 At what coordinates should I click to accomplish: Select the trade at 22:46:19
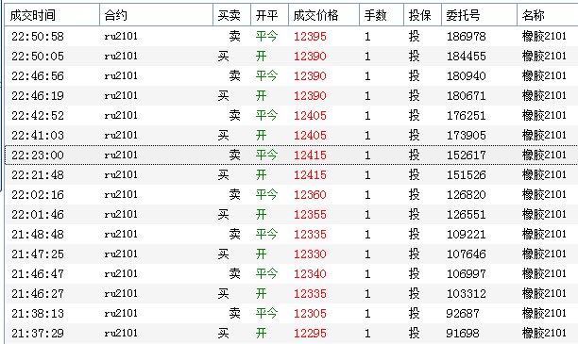[x=291, y=95]
